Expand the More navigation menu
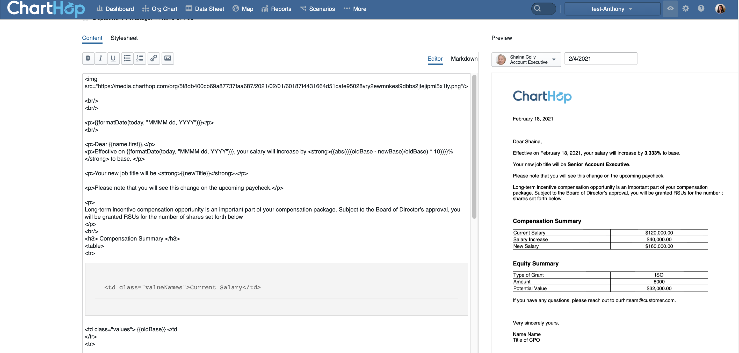The width and height of the screenshot is (739, 353). tap(355, 9)
